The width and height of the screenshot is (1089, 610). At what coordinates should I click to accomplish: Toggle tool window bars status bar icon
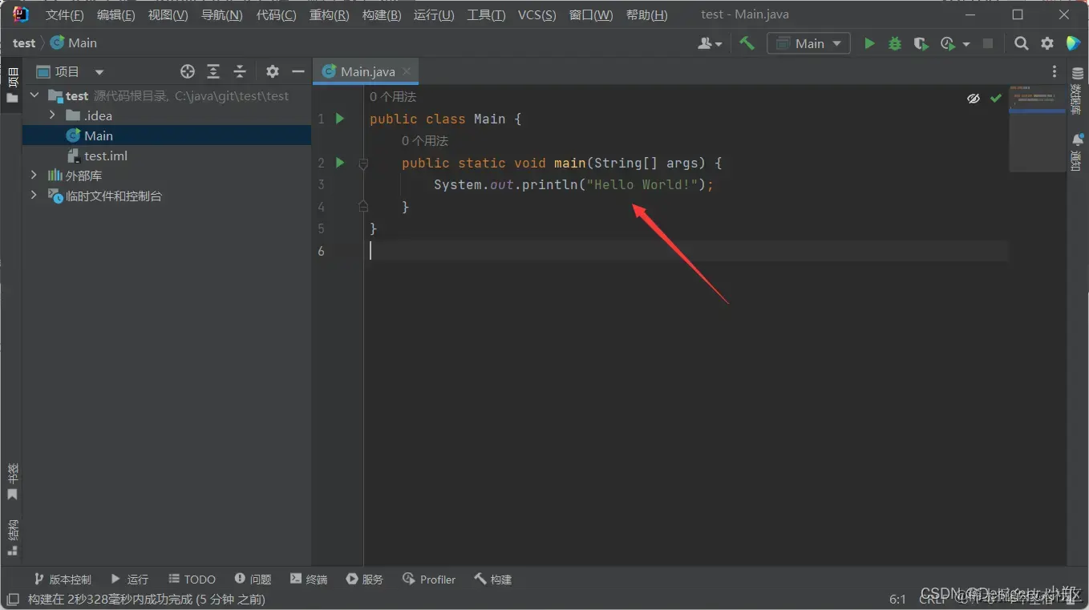click(x=12, y=599)
